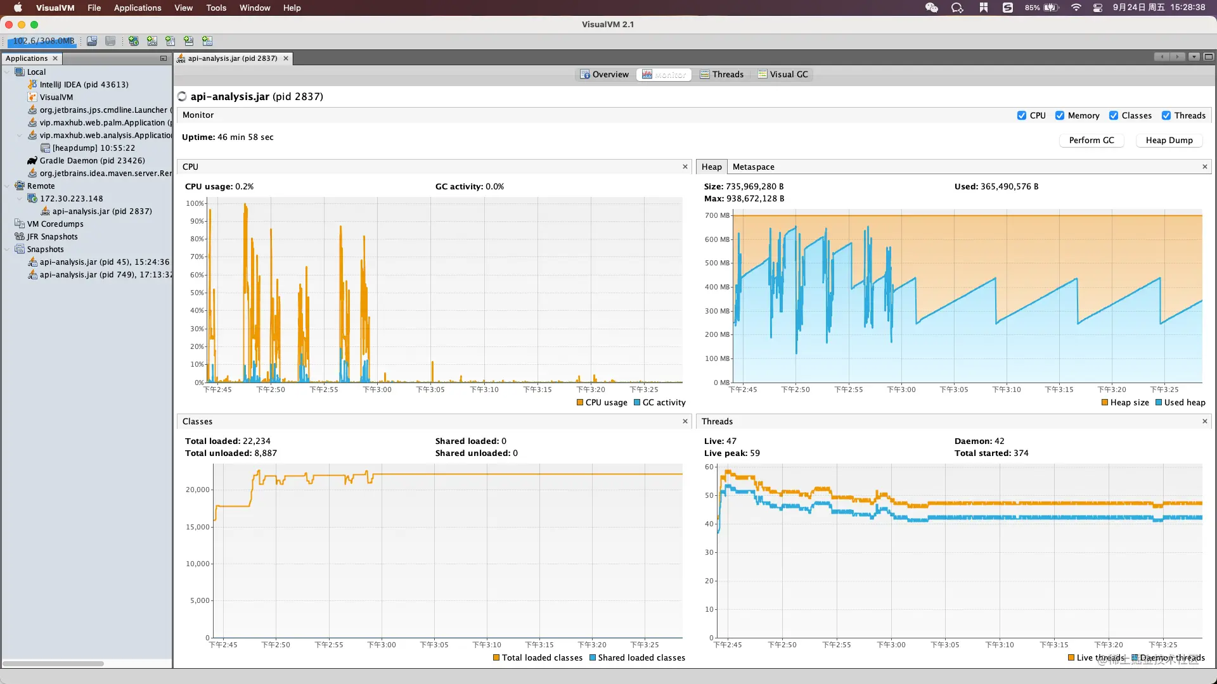Close the Classes chart panel
1217x684 pixels.
tap(685, 421)
